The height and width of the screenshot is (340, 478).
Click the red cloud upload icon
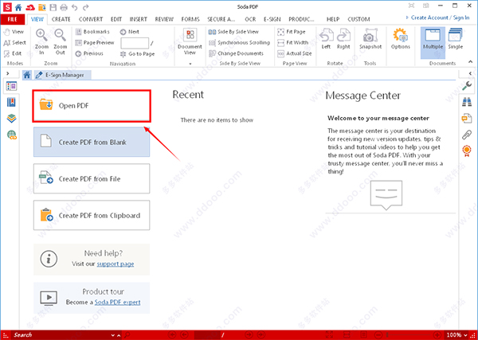30,6
